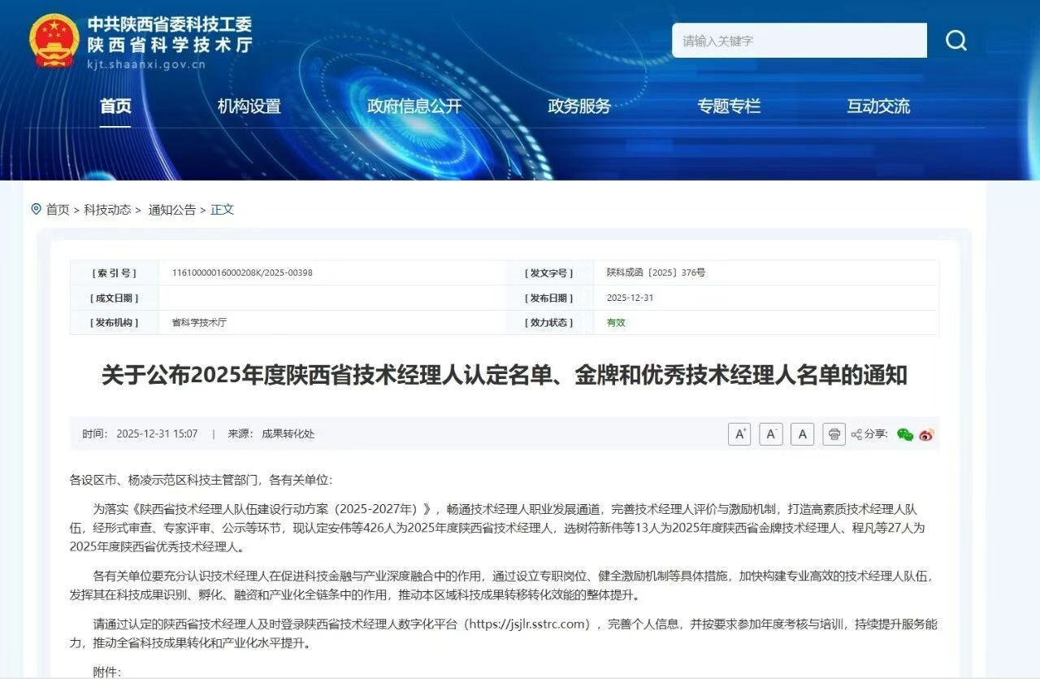Click the search magnifier icon
Screen dimensions: 1040x679
point(955,40)
